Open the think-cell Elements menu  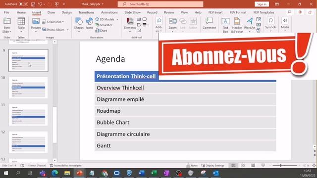point(130,25)
